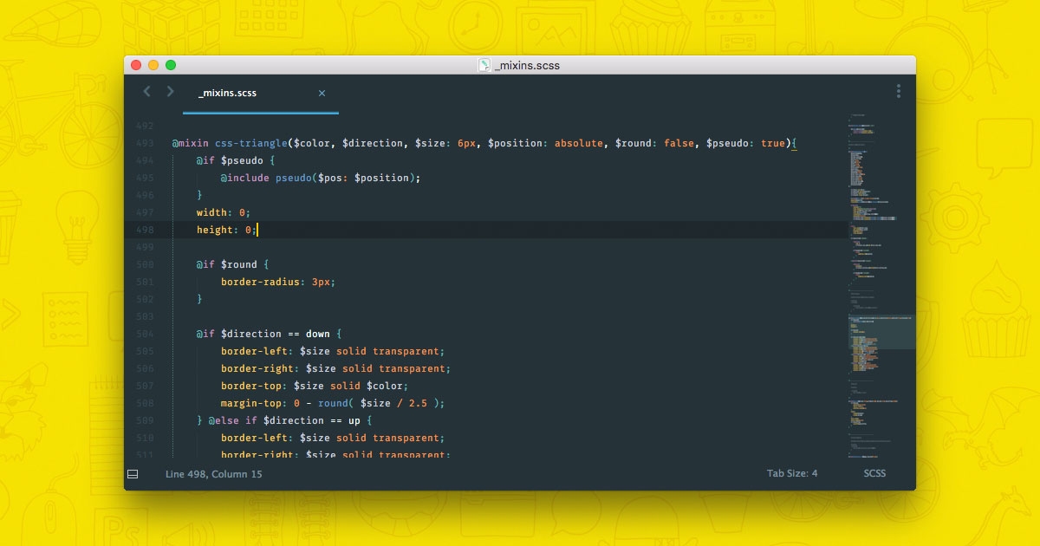Close the _mixins.scss tab
1040x546 pixels.
click(x=322, y=93)
